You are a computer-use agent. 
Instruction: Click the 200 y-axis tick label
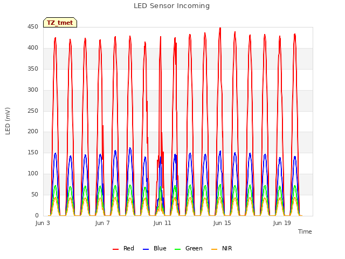33,132
